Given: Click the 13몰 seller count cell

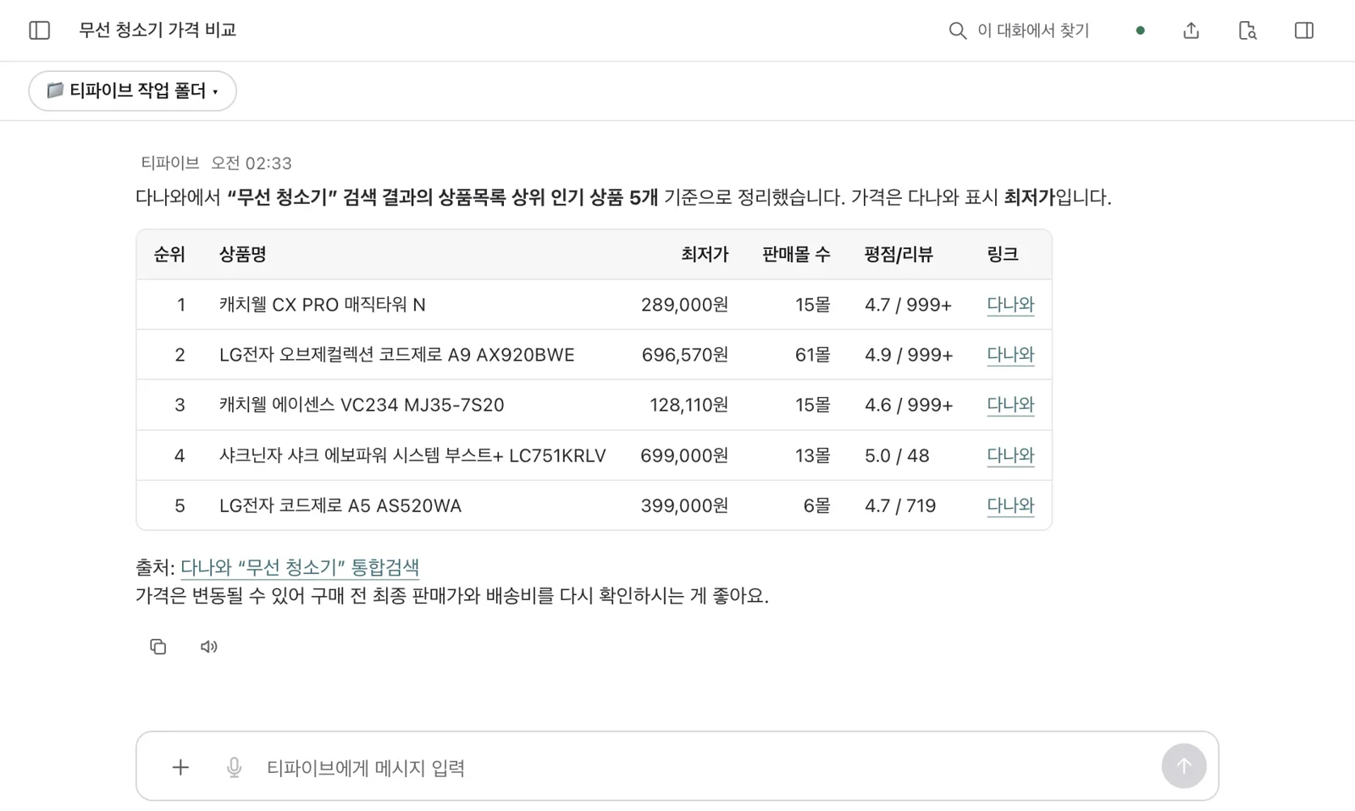Looking at the screenshot, I should 812,455.
